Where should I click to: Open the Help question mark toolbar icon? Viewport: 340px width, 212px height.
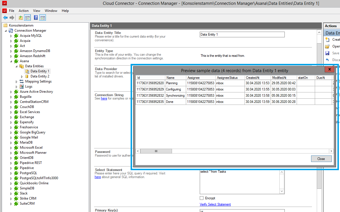(x=36, y=18)
